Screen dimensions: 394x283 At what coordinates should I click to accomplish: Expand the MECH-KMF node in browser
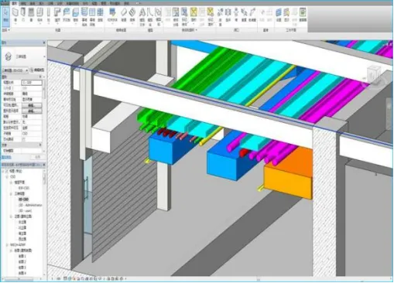pos(7,245)
